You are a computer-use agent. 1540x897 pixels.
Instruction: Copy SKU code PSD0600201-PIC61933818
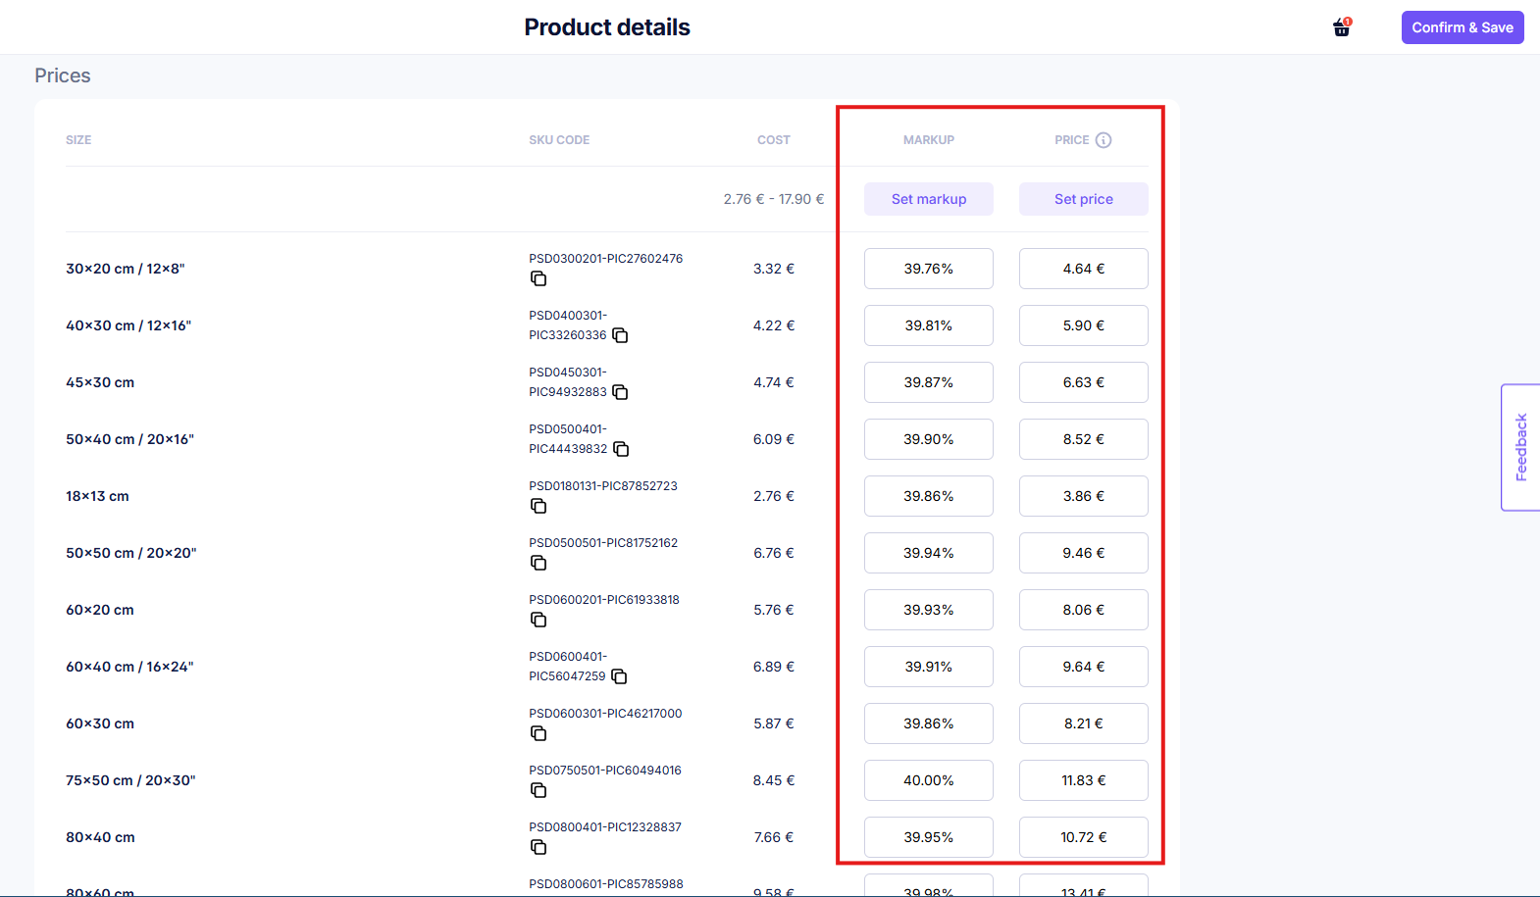coord(539,620)
